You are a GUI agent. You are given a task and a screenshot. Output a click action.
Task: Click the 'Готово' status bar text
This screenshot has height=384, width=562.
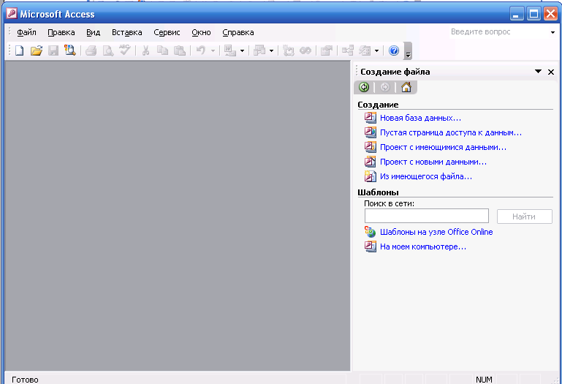point(25,380)
